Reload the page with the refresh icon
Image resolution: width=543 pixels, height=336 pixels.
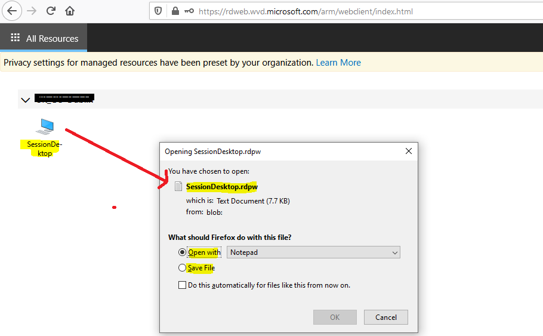51,11
